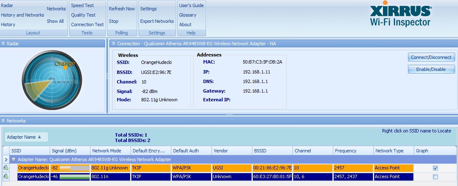Switch to History and Networks layout
Image resolution: width=458 pixels, height=186 pixels.
point(23,15)
